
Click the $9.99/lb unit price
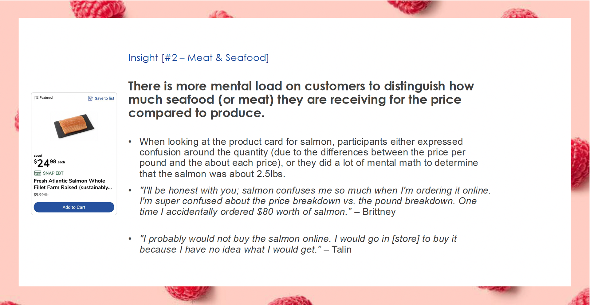(41, 194)
